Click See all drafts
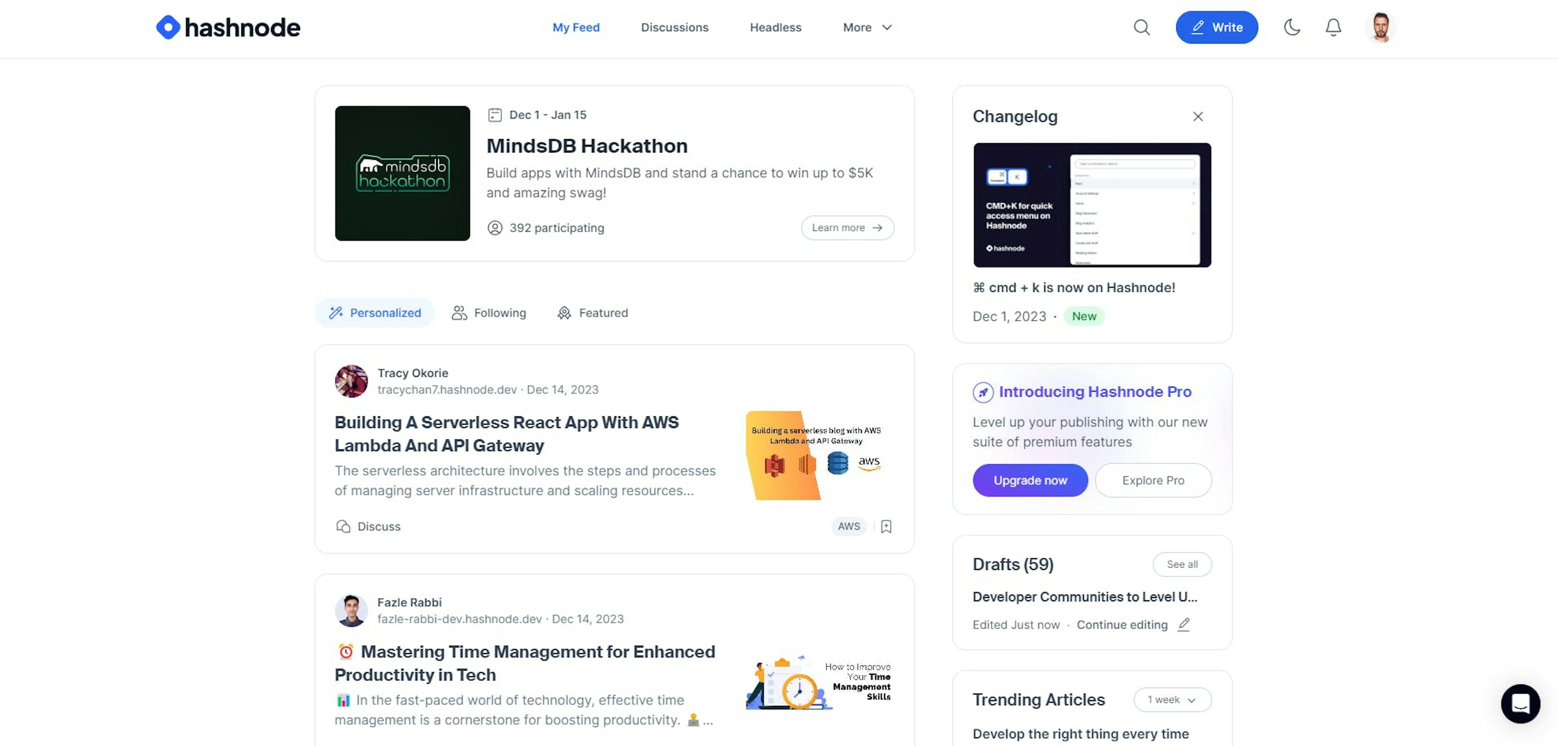The width and height of the screenshot is (1558, 746). coord(1182,564)
